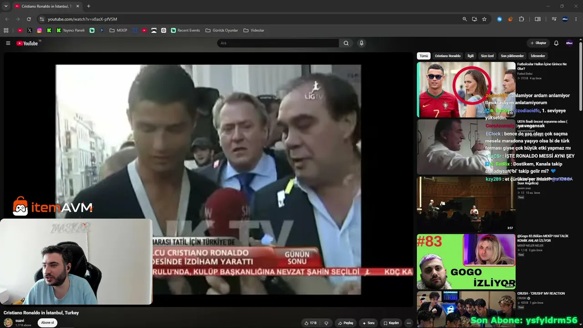Open YouTube notifications bell
This screenshot has height=328, width=583.
556,43
